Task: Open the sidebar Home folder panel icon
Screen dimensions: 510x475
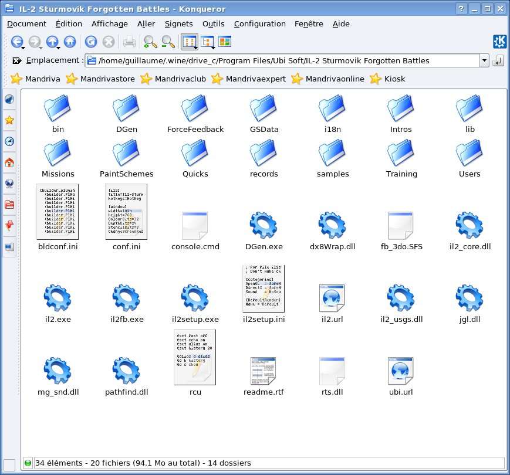Action: click(9, 162)
